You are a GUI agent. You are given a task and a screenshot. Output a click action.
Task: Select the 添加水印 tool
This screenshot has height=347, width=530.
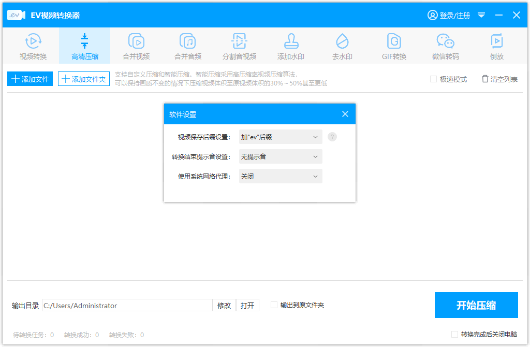pos(290,46)
